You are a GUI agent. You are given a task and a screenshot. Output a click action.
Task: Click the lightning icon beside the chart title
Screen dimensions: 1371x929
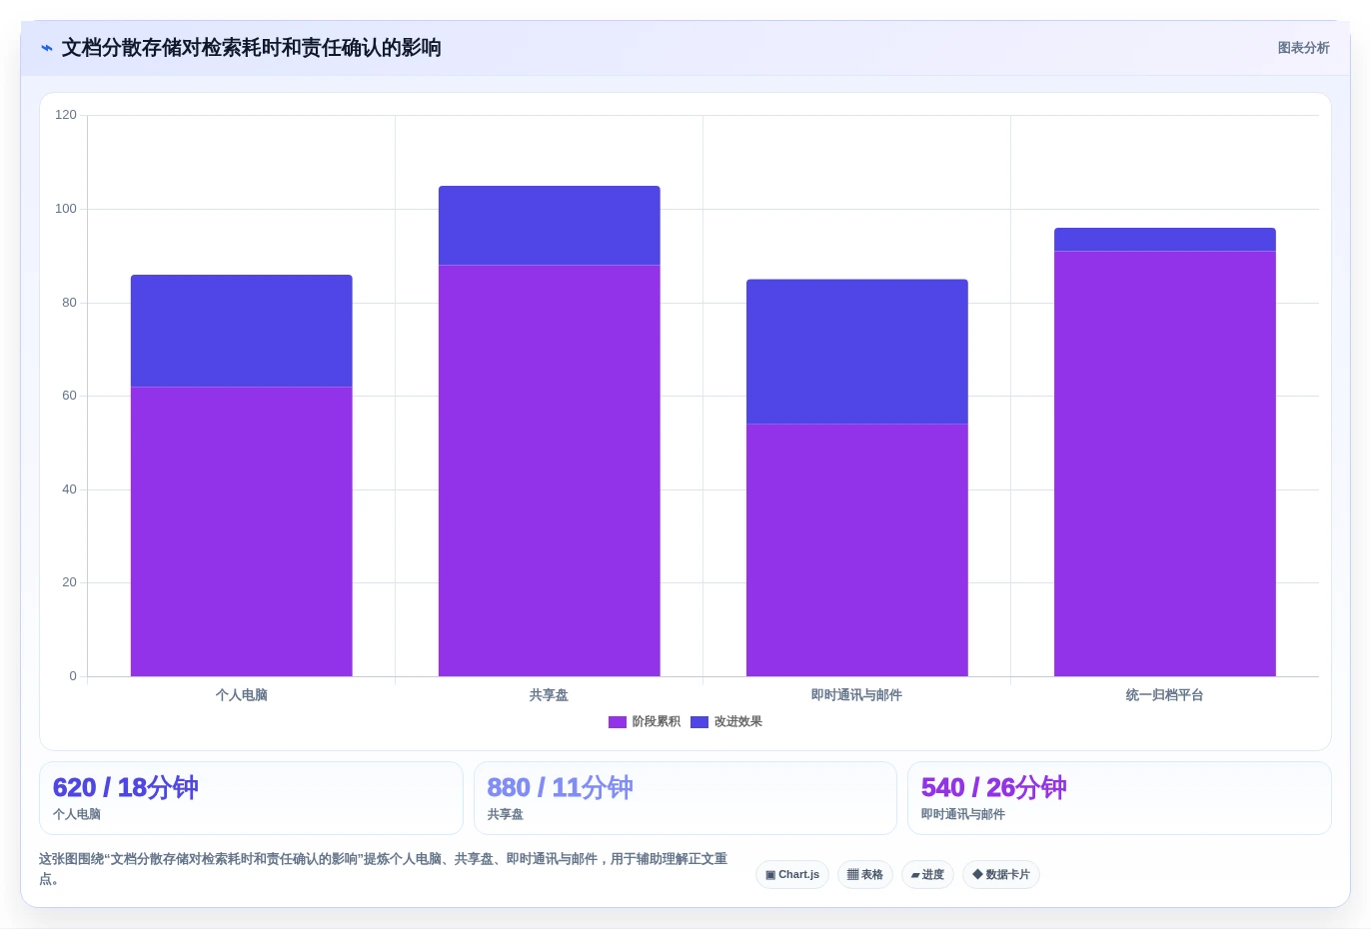[47, 48]
